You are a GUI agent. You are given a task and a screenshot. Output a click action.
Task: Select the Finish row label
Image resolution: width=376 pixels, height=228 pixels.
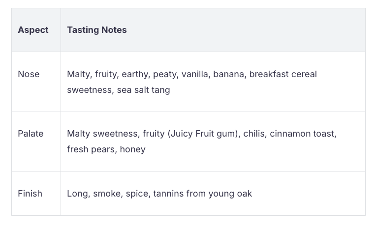tap(30, 194)
